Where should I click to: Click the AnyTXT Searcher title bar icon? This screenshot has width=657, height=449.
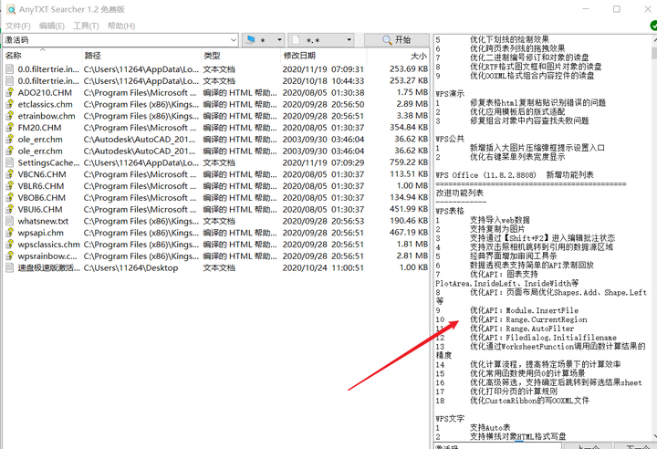click(x=10, y=9)
